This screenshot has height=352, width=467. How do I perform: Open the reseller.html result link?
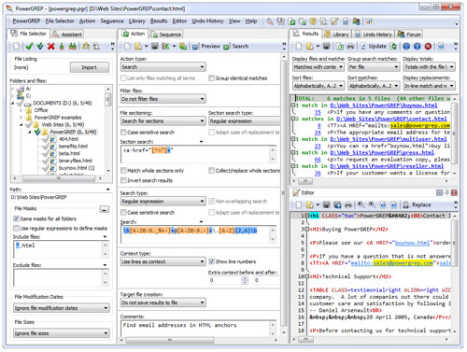[387, 166]
